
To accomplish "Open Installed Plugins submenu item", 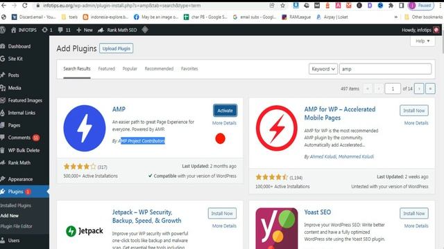I will [16, 205].
